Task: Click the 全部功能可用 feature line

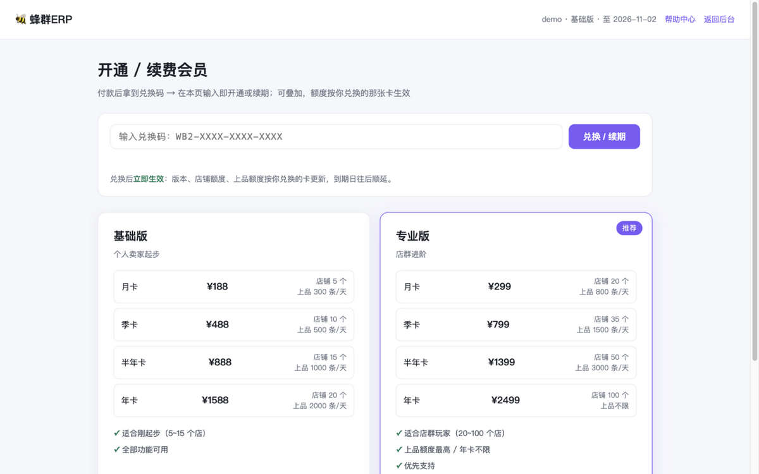Action: coord(141,450)
